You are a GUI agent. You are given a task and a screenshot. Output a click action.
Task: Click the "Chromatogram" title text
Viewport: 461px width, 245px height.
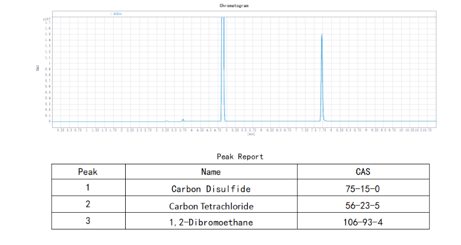pos(234,5)
